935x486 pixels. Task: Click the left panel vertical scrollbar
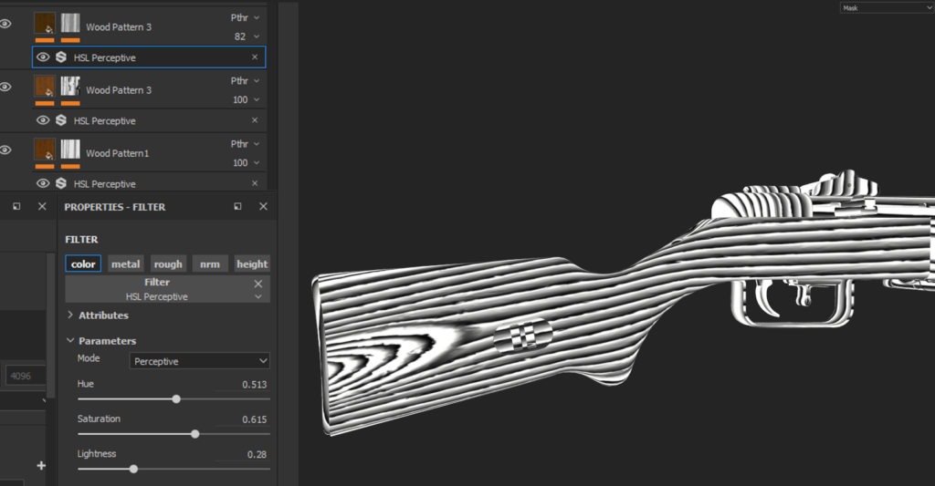coord(51,325)
